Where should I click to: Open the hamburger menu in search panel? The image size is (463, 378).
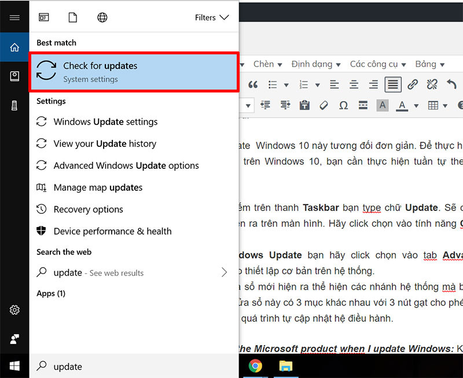[x=14, y=18]
